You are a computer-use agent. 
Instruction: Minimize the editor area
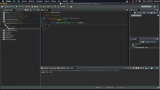[x=125, y=10]
